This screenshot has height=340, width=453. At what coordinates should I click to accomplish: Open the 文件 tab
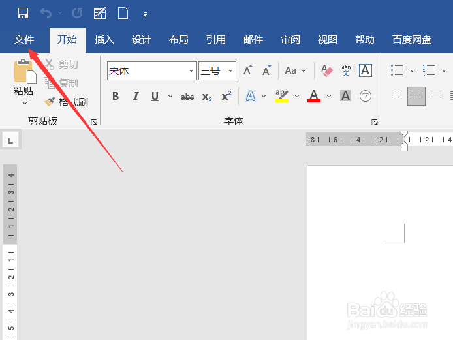point(24,40)
